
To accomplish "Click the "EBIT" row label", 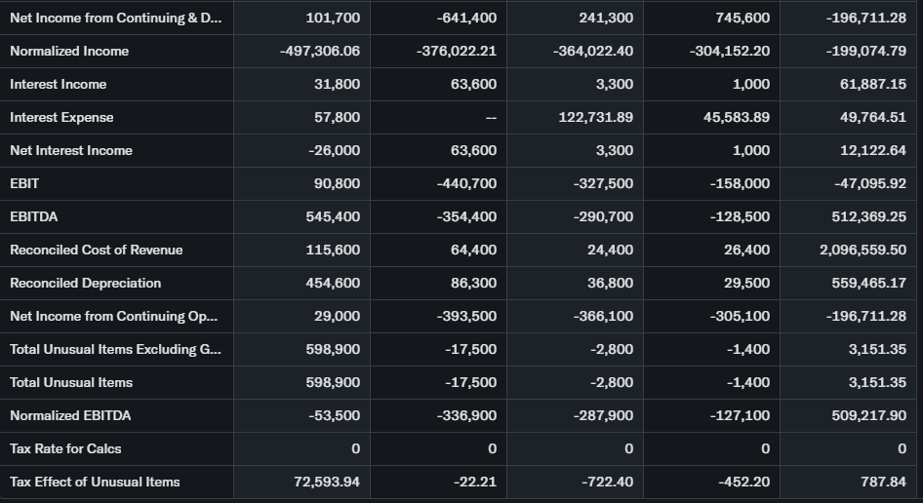I will pyautogui.click(x=24, y=183).
